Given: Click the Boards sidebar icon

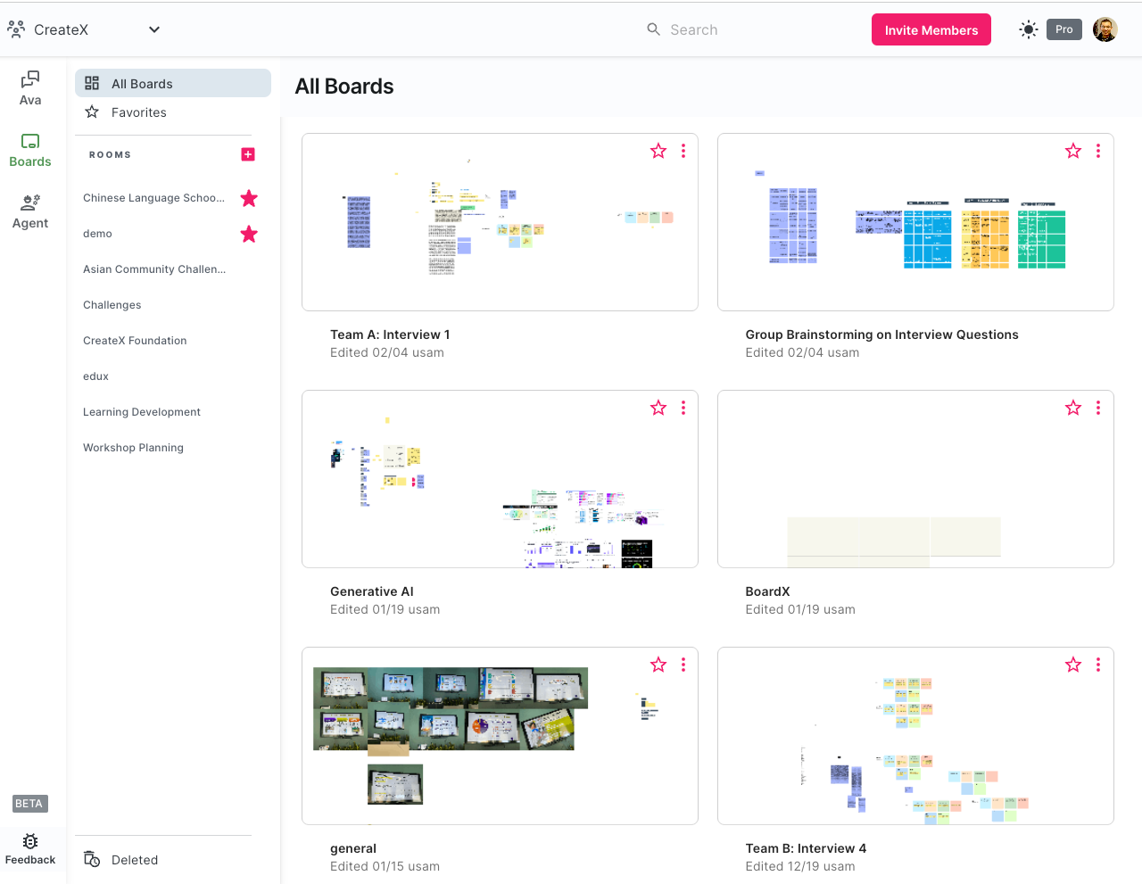Looking at the screenshot, I should [30, 141].
